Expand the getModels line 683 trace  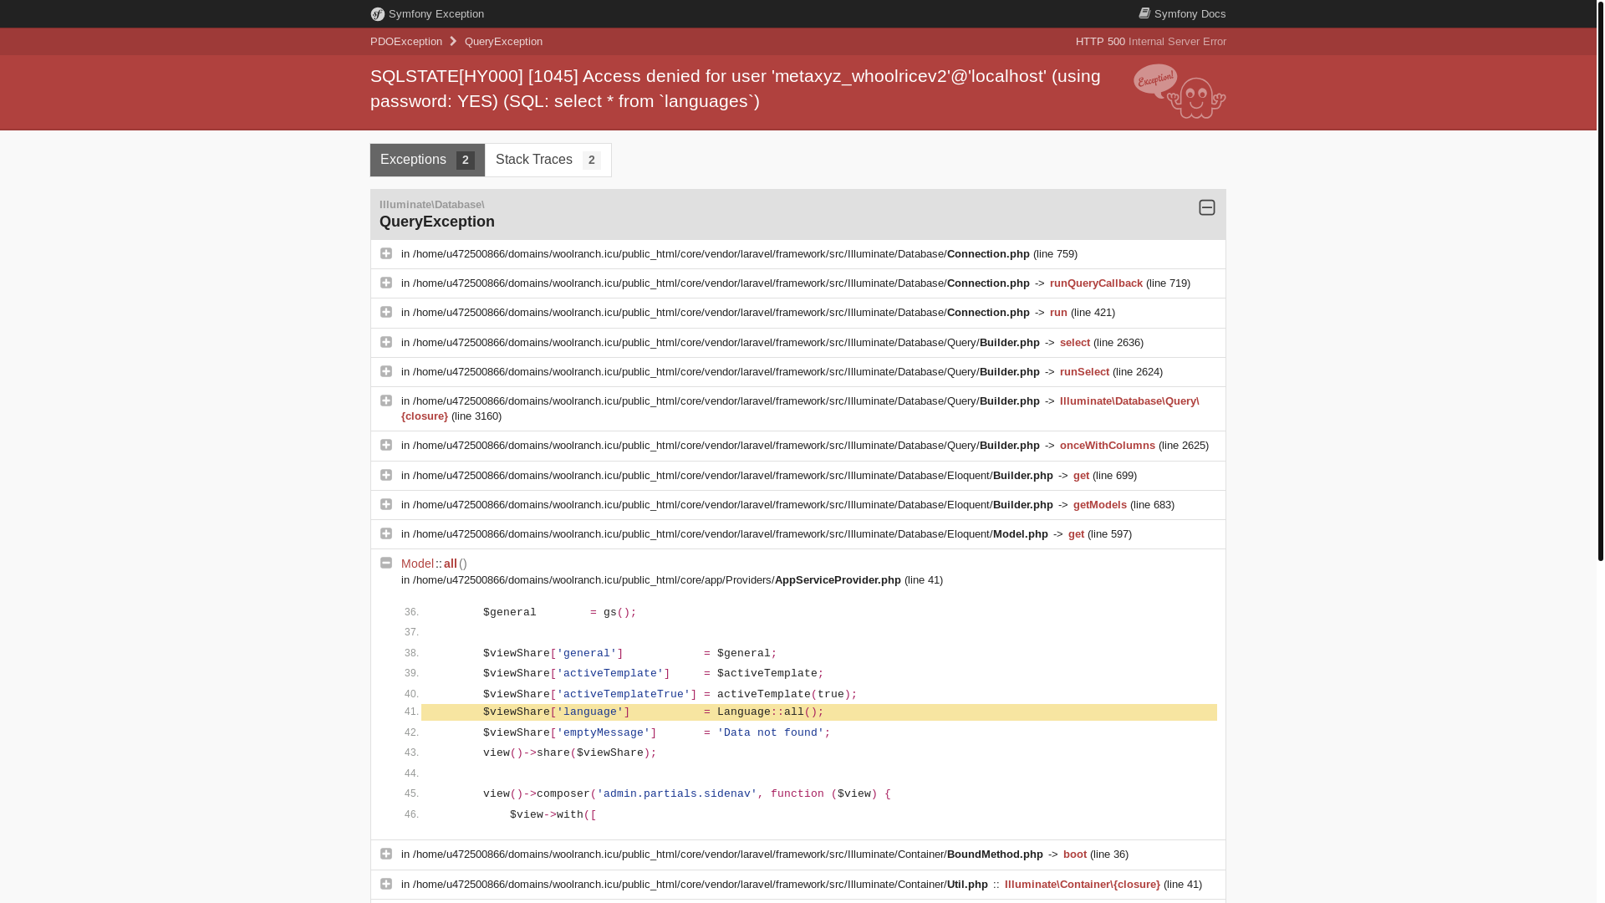386,504
